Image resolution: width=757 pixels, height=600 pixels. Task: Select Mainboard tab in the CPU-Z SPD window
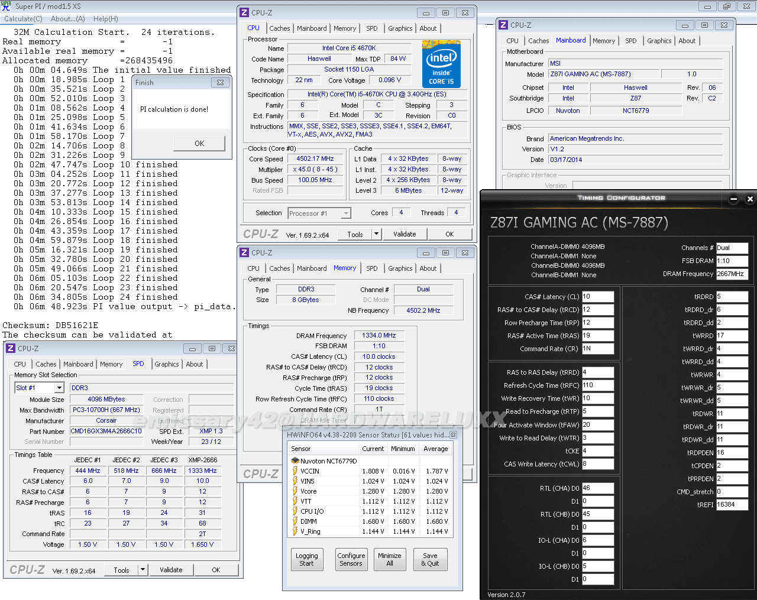[x=78, y=364]
